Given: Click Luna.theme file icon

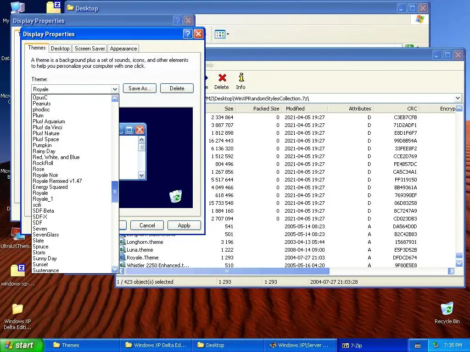Looking at the screenshot, I should (x=122, y=250).
